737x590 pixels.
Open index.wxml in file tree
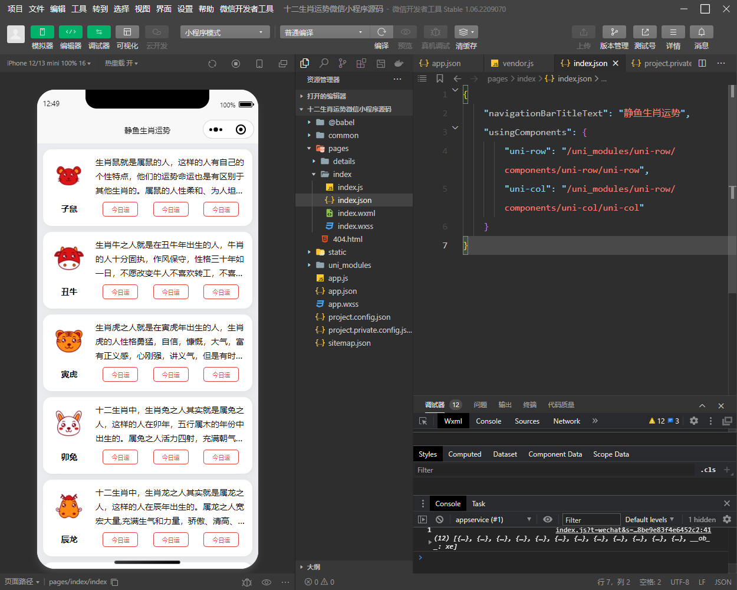pos(356,213)
